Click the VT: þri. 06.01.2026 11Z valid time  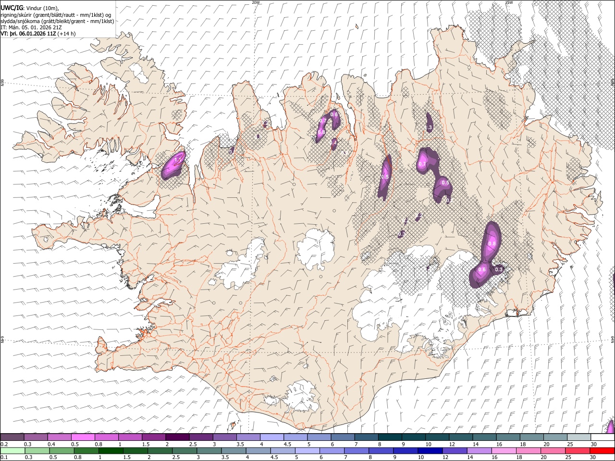[x=28, y=34]
